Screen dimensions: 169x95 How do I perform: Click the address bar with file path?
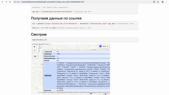53,2
